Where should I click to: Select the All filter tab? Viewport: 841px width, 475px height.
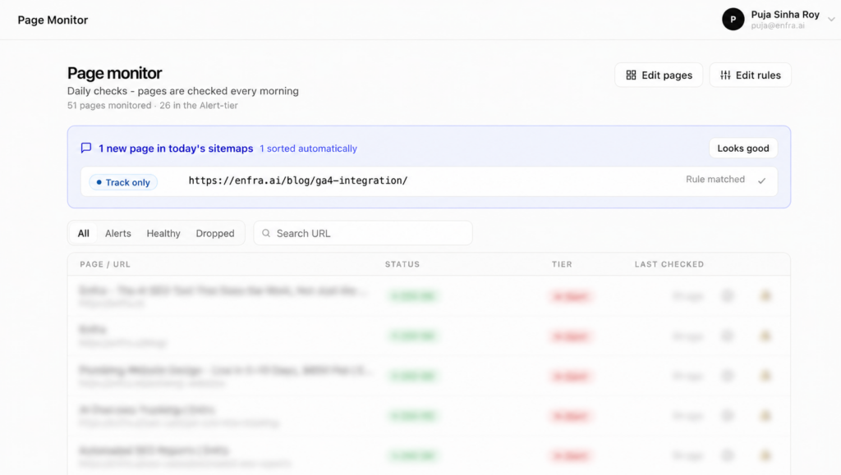(x=83, y=233)
